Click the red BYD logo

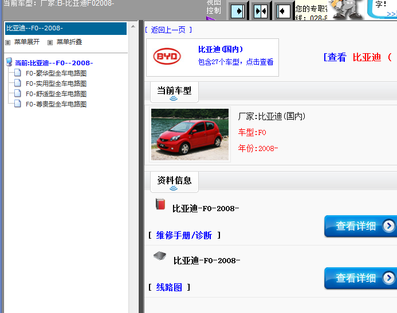click(167, 57)
